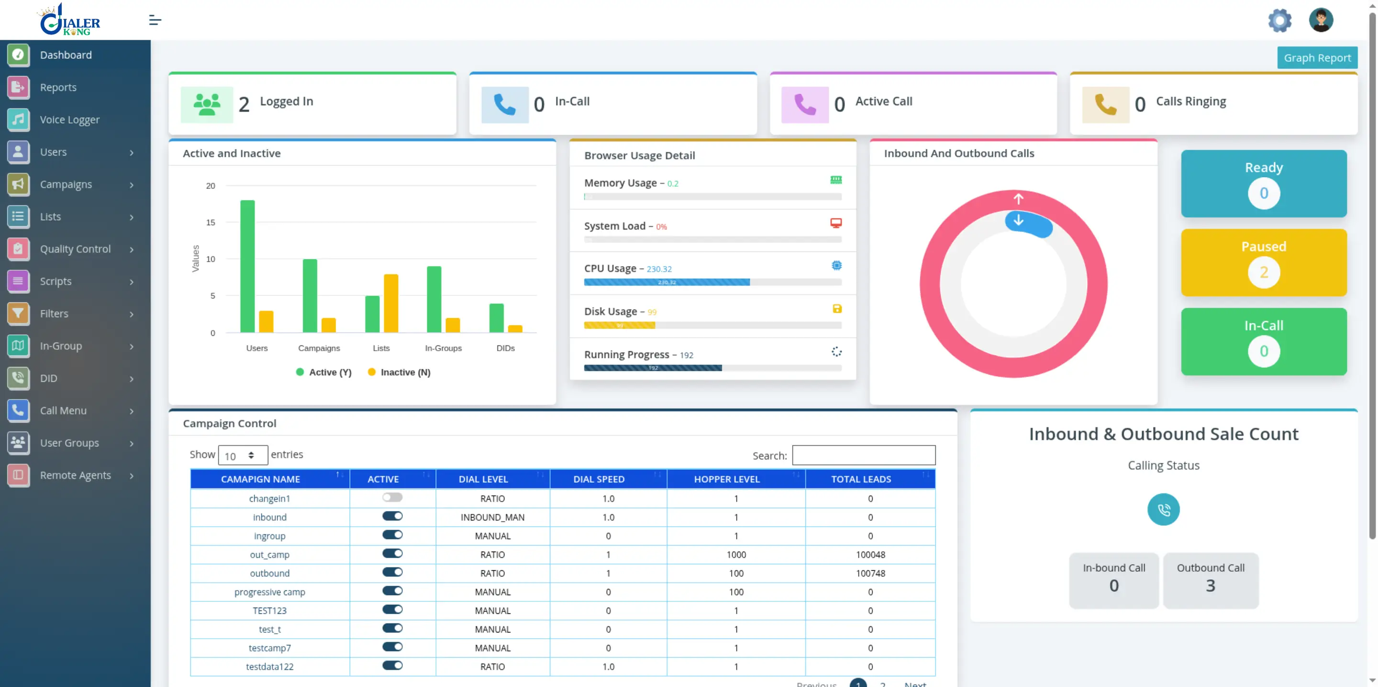This screenshot has height=687, width=1378.
Task: Select the Reports icon in the sidebar
Action: pyautogui.click(x=19, y=87)
